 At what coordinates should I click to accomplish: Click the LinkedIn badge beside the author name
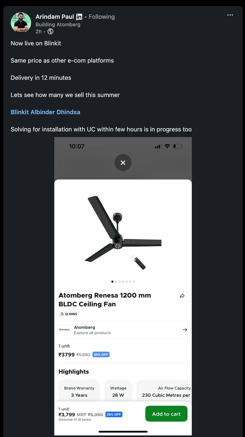click(x=79, y=17)
